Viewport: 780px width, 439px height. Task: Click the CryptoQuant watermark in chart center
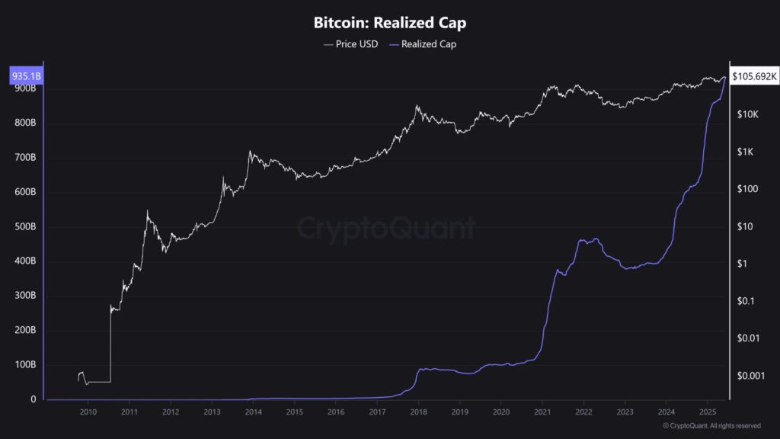385,228
